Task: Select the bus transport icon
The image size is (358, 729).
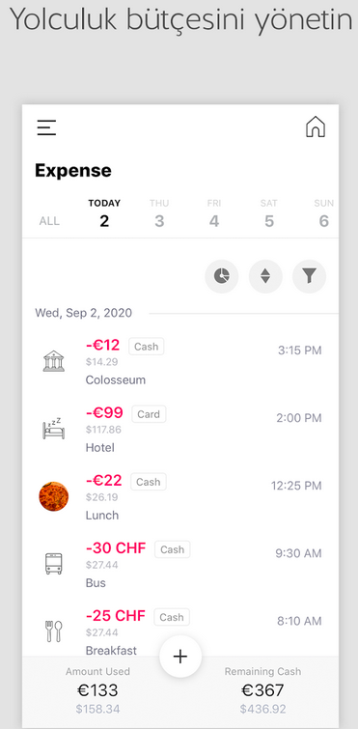Action: [54, 564]
